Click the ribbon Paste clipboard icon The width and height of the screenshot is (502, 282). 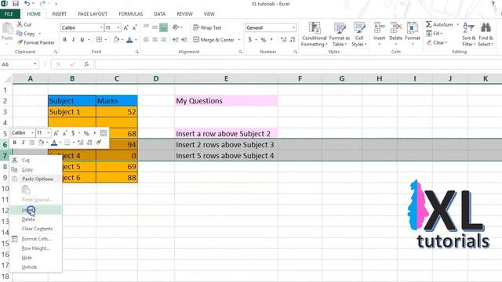[7, 28]
